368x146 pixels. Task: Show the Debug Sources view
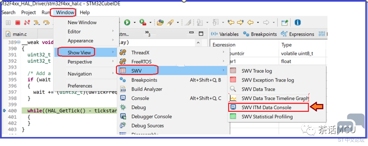(x=172, y=126)
